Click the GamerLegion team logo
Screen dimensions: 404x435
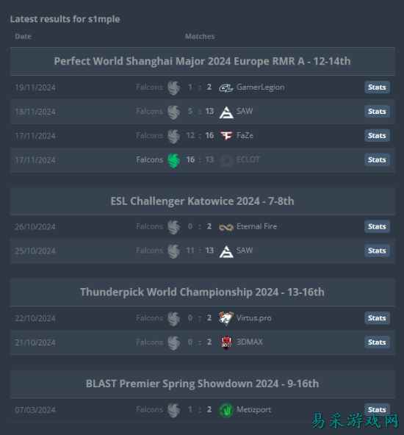point(226,88)
